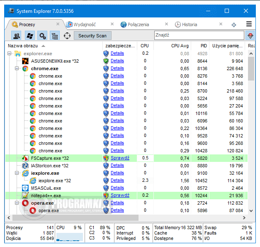
Task: Click the MSASCuiL.exe Defender icon
Action: (x=25, y=188)
